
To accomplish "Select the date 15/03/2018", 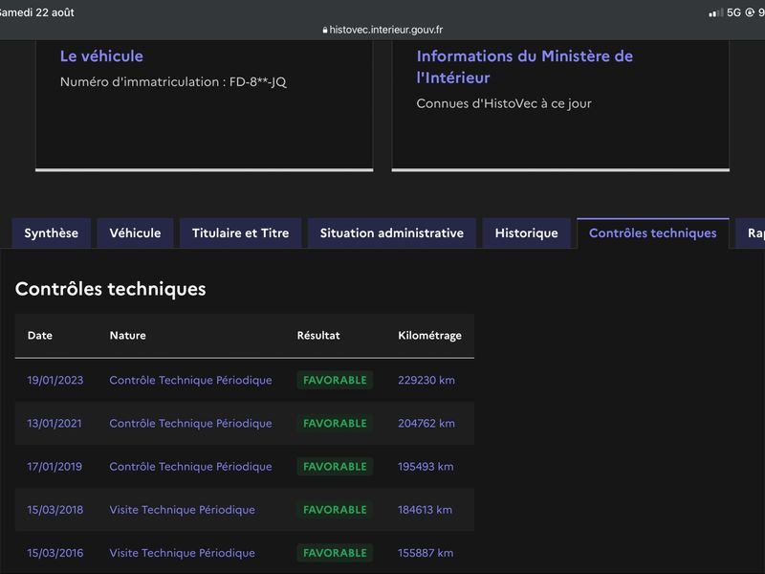I will pyautogui.click(x=55, y=510).
